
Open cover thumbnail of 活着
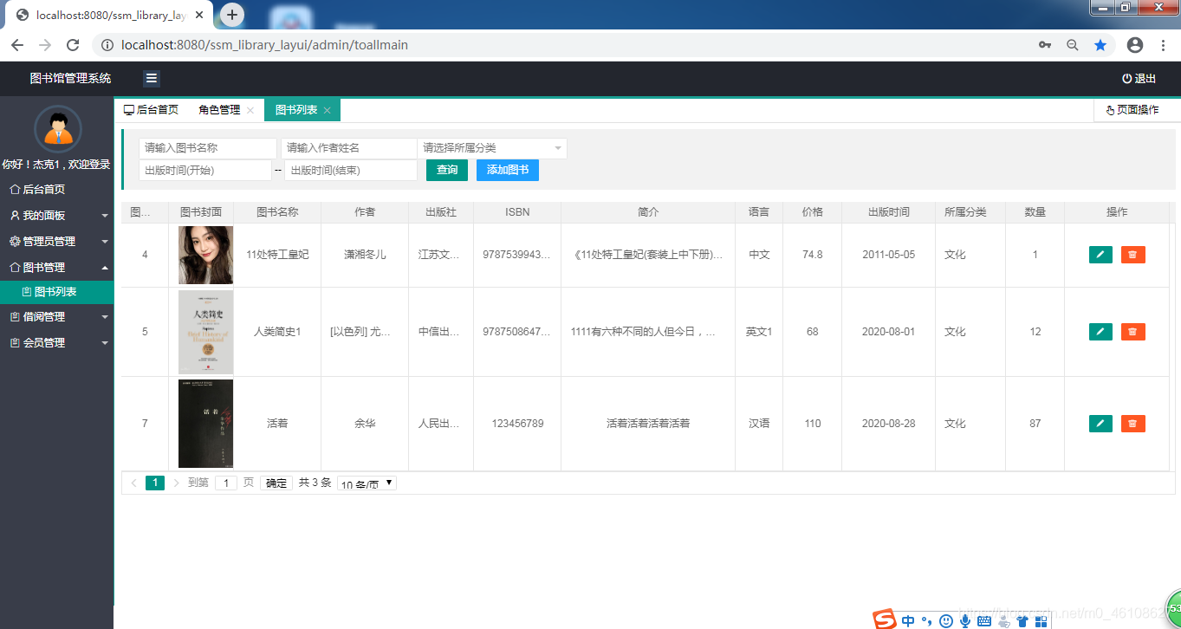pyautogui.click(x=205, y=424)
